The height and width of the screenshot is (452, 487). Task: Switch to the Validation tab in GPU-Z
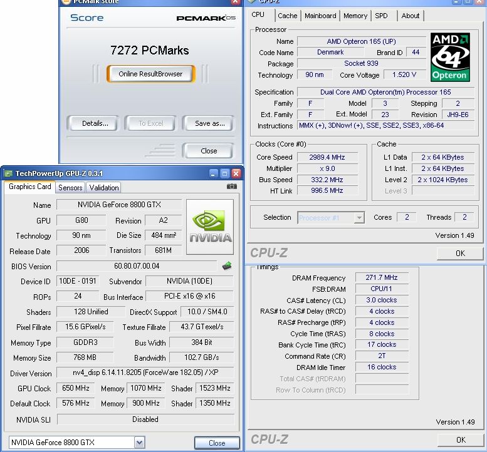[x=104, y=188]
